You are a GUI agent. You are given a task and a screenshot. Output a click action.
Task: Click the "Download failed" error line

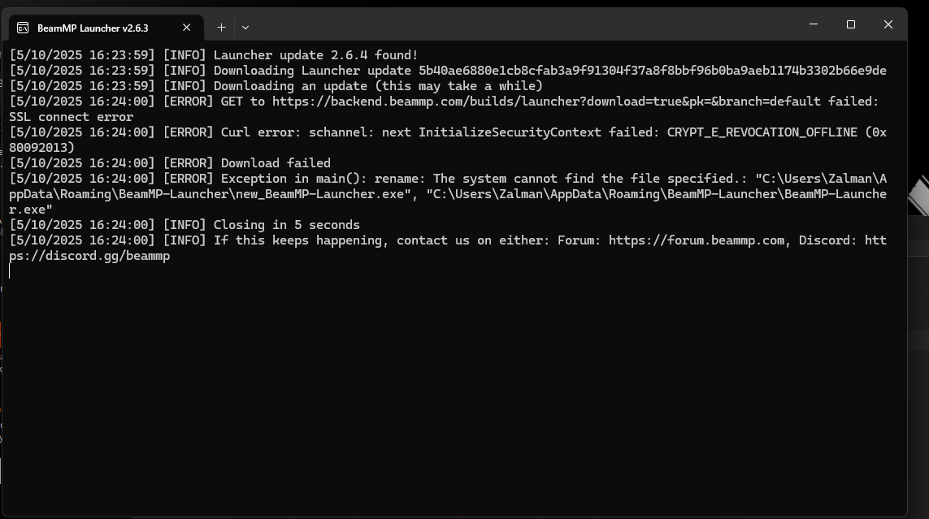point(276,163)
